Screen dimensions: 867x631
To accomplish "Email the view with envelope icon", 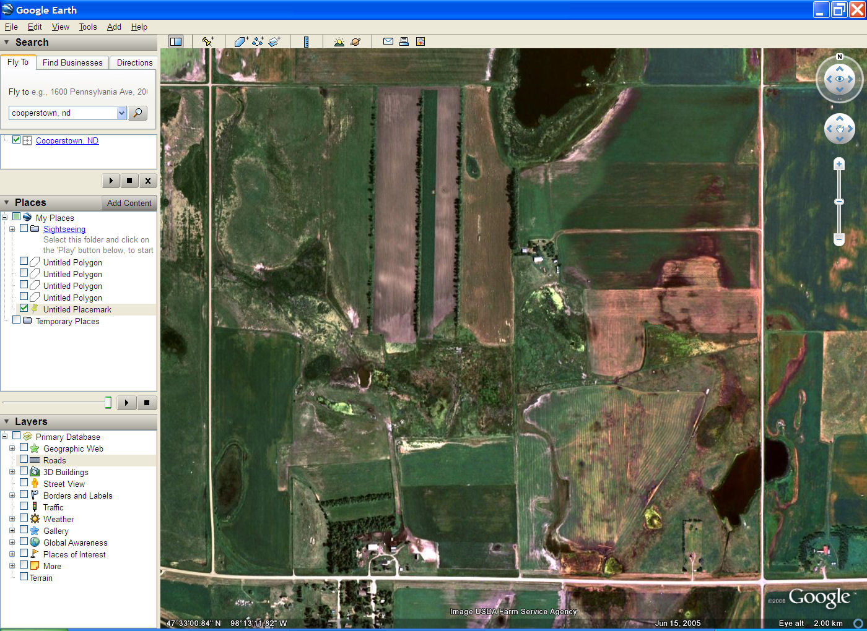I will point(388,41).
